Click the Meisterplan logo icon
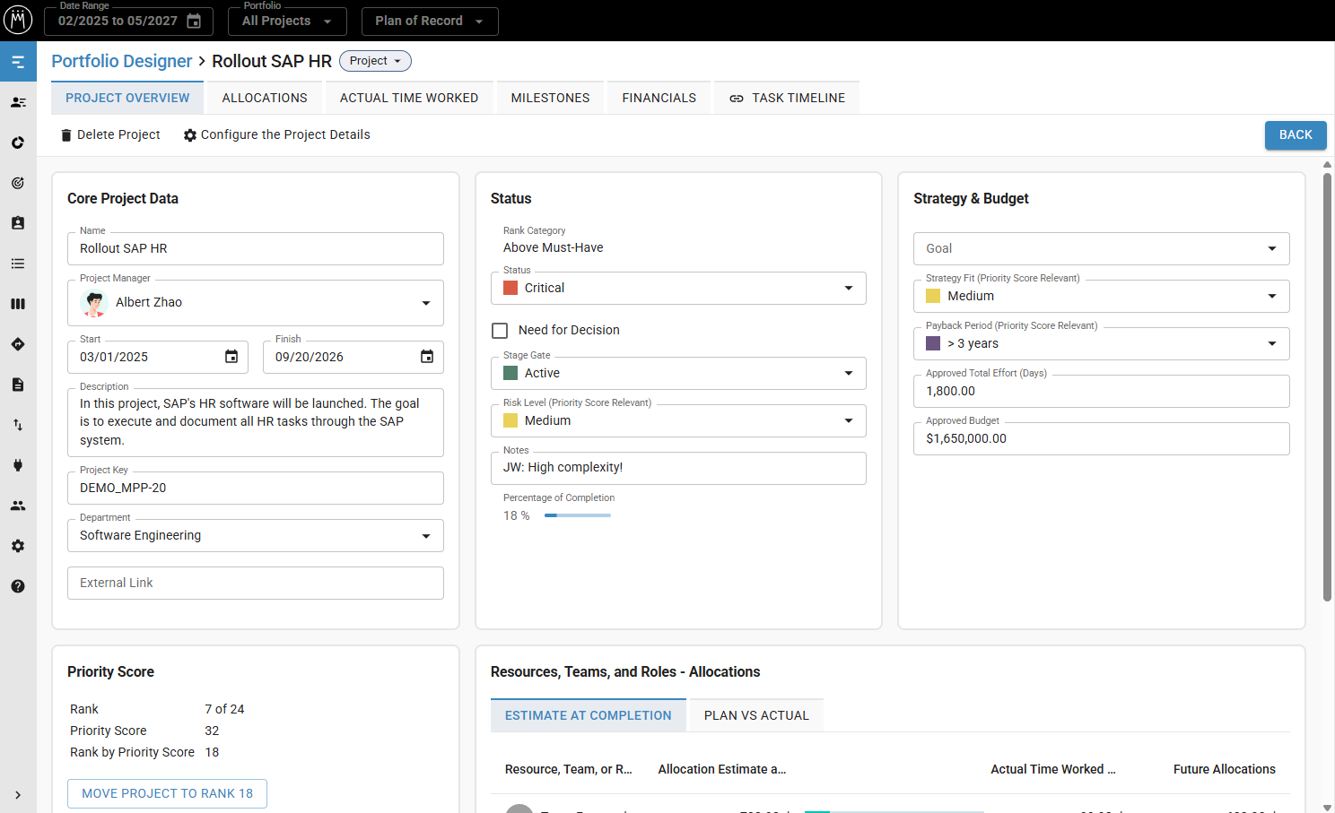The image size is (1335, 813). (x=18, y=20)
